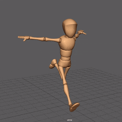Select the knee joint of the standing leg
Screen dimensions: 122x122
(x=65, y=84)
